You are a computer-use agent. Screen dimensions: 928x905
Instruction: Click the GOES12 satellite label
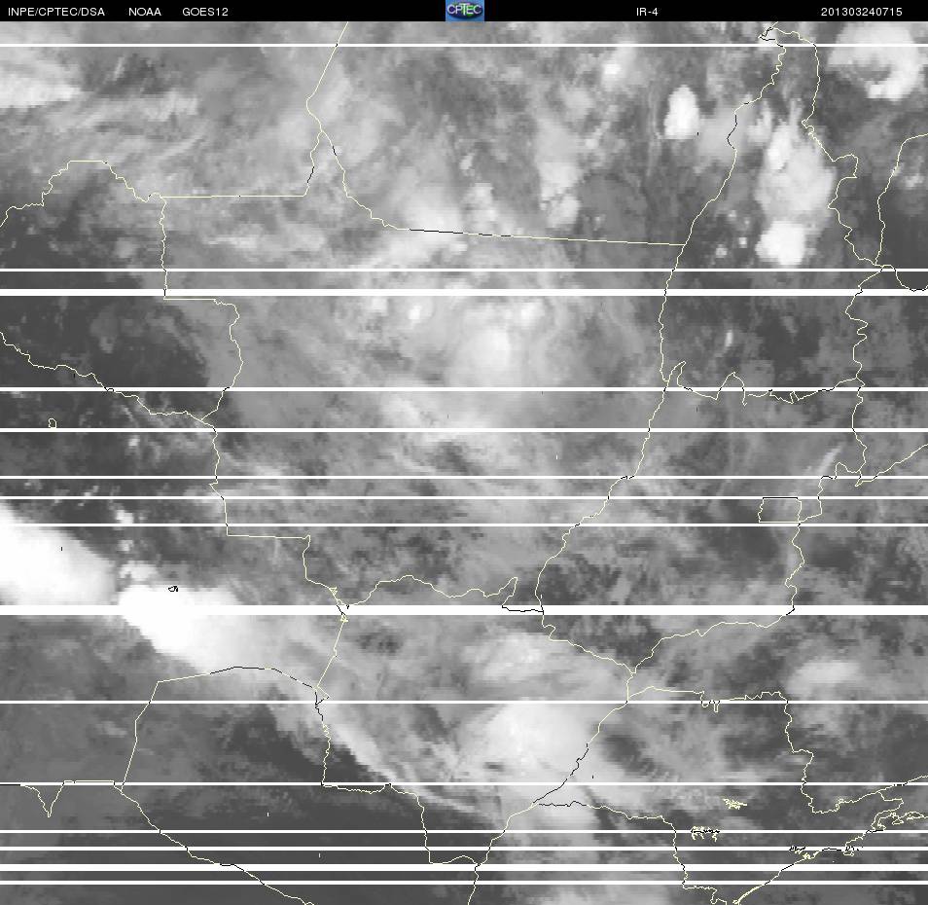pos(205,12)
